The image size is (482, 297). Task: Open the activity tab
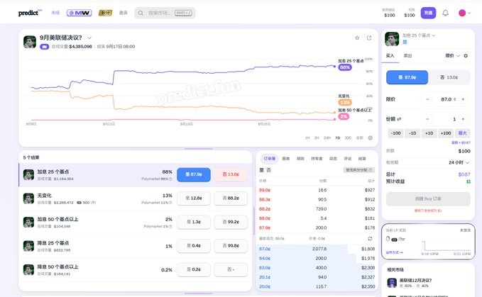[x=333, y=159]
